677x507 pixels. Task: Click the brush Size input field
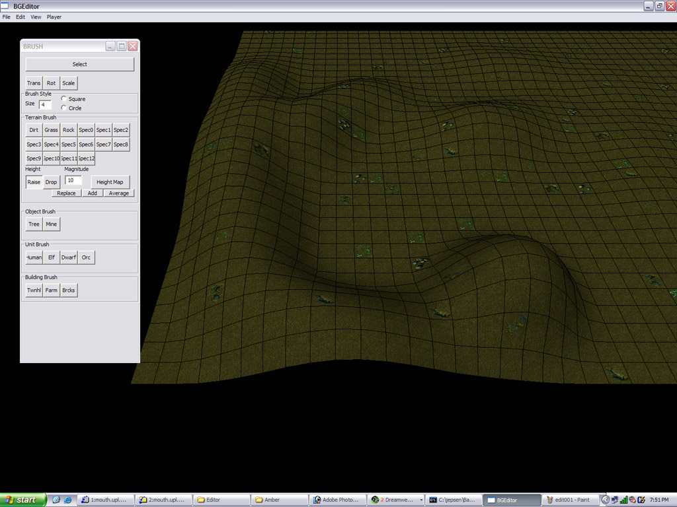45,104
